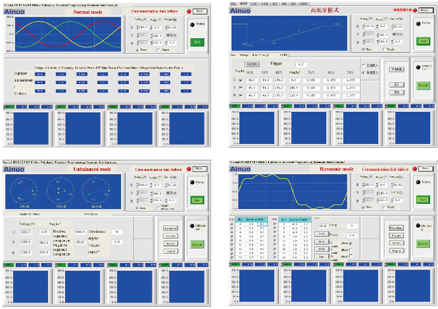Click U voltage stepper arrows in Normal mode window
The height and width of the screenshot is (309, 438).
click(137, 28)
